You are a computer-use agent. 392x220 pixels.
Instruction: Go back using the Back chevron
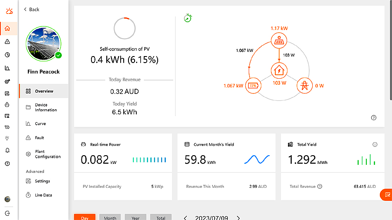[x=25, y=9]
